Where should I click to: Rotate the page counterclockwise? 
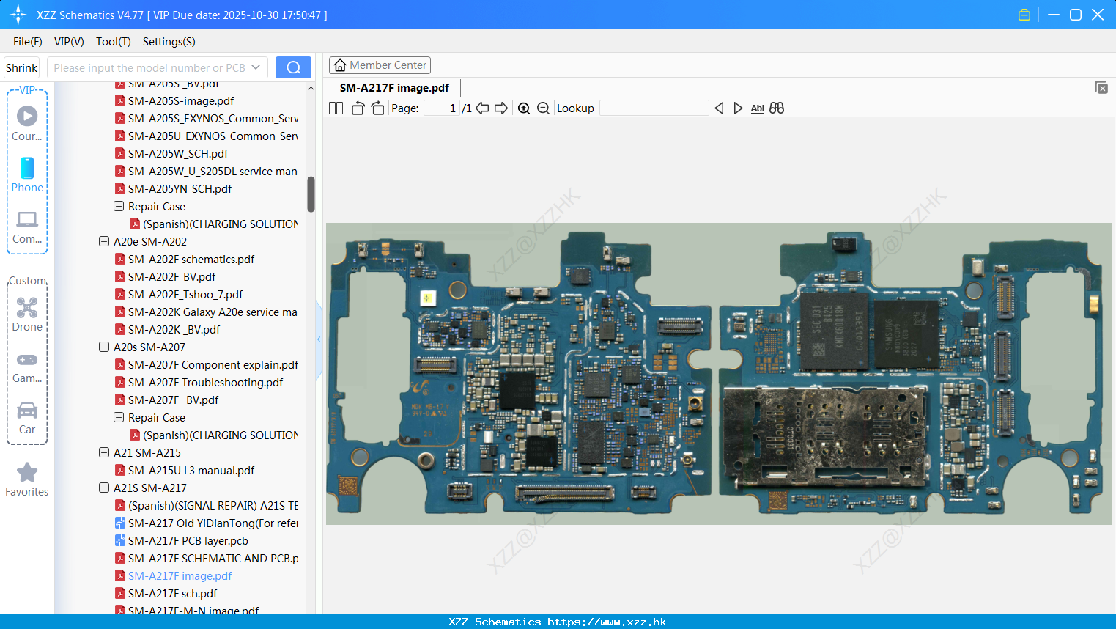pos(358,108)
